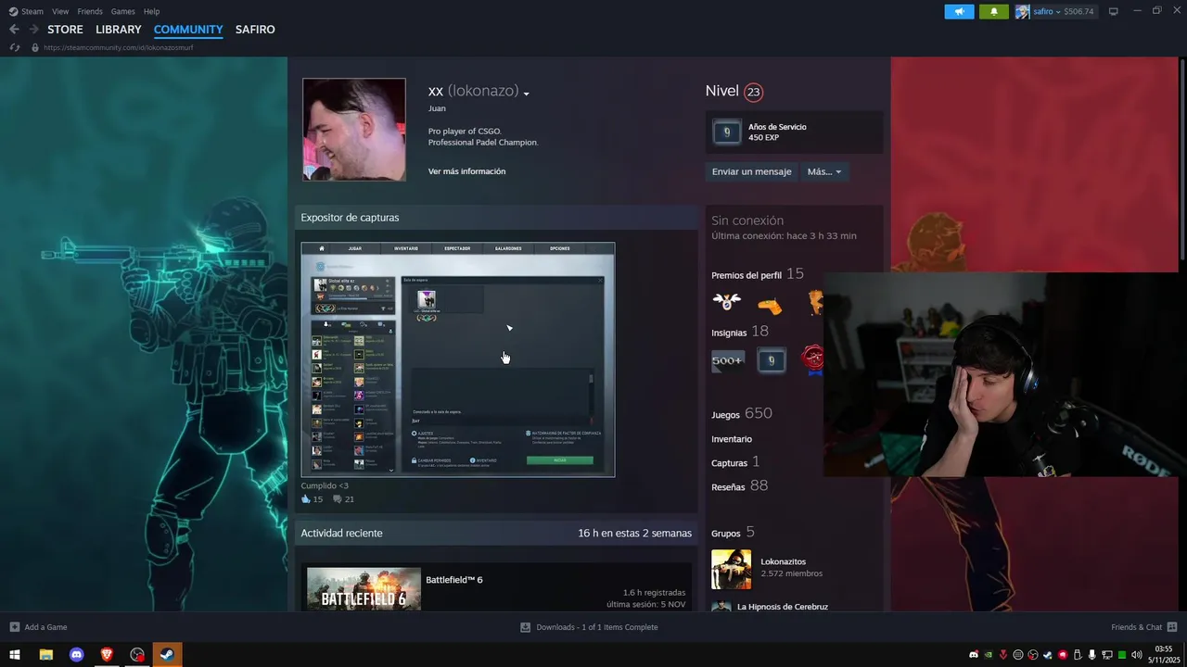Click the Steam taskbar icon

pyautogui.click(x=167, y=655)
